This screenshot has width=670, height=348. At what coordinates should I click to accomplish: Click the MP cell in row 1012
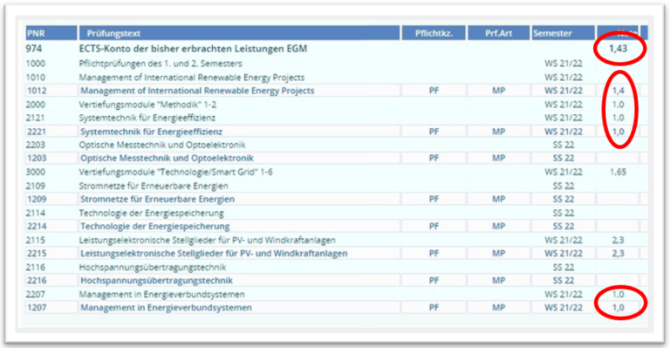(x=499, y=91)
